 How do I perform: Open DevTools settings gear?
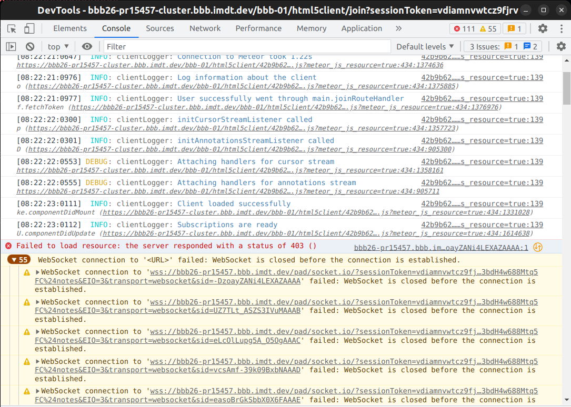point(543,28)
